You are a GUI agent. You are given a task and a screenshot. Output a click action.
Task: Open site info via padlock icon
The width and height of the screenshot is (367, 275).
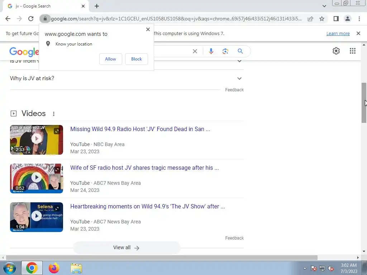click(x=45, y=19)
